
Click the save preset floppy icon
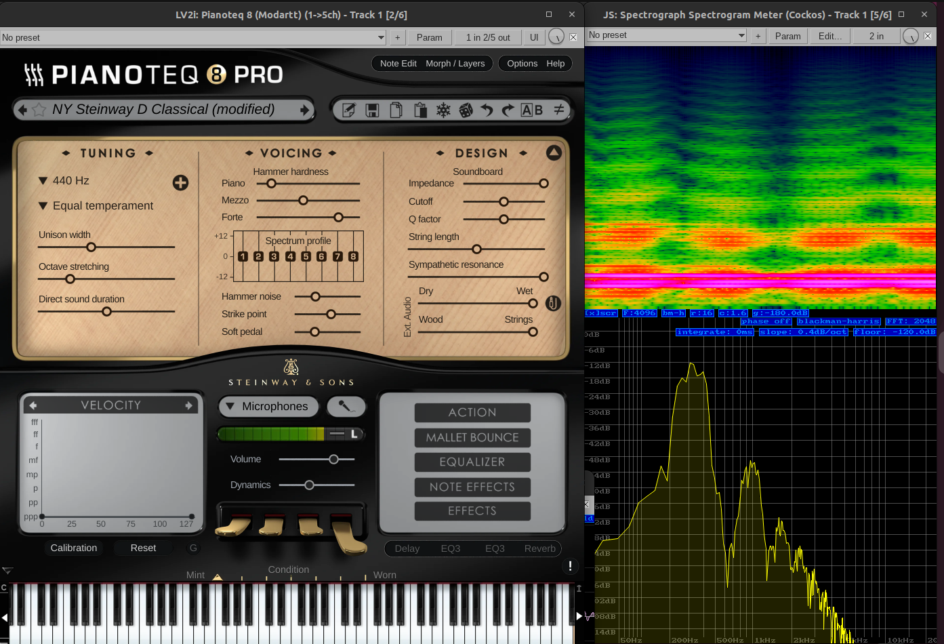pos(372,110)
